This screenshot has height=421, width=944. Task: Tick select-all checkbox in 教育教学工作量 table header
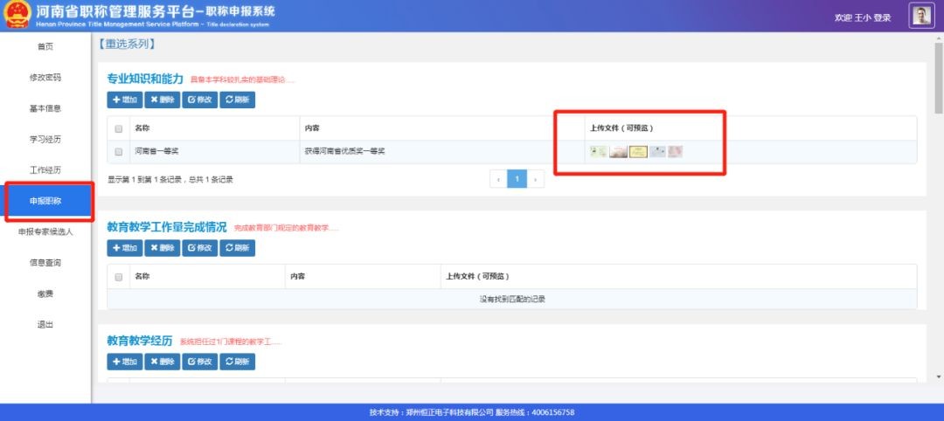click(x=119, y=277)
